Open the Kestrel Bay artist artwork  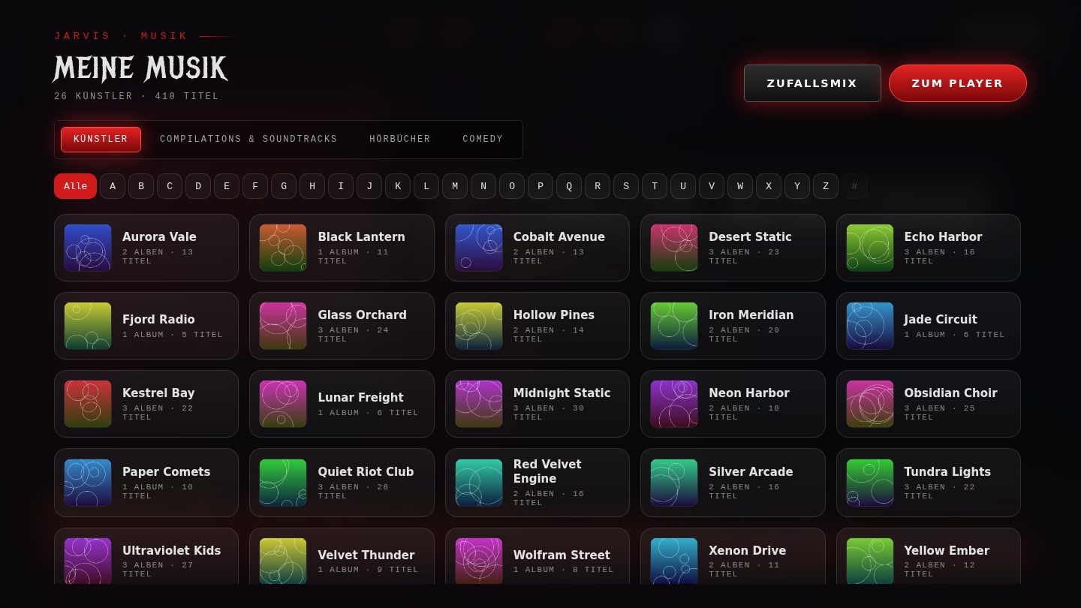pos(88,404)
